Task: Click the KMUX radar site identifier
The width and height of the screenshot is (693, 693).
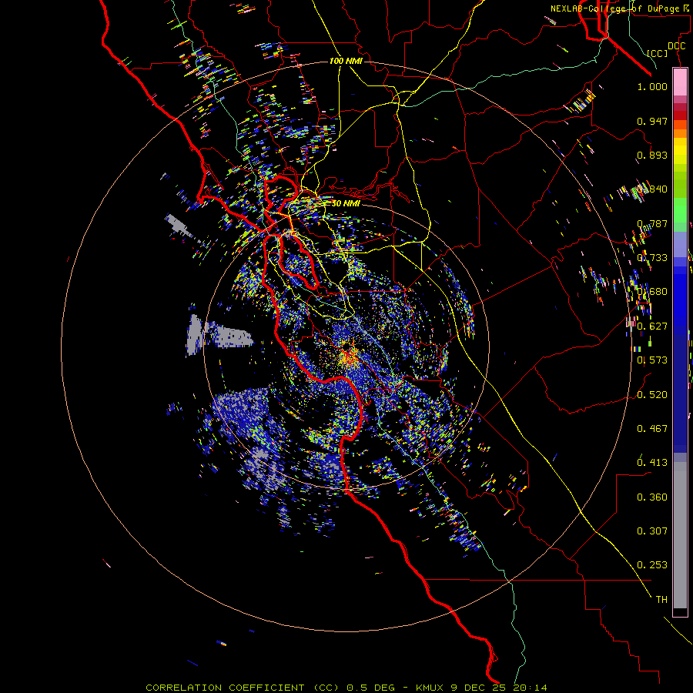Action: pyautogui.click(x=429, y=688)
